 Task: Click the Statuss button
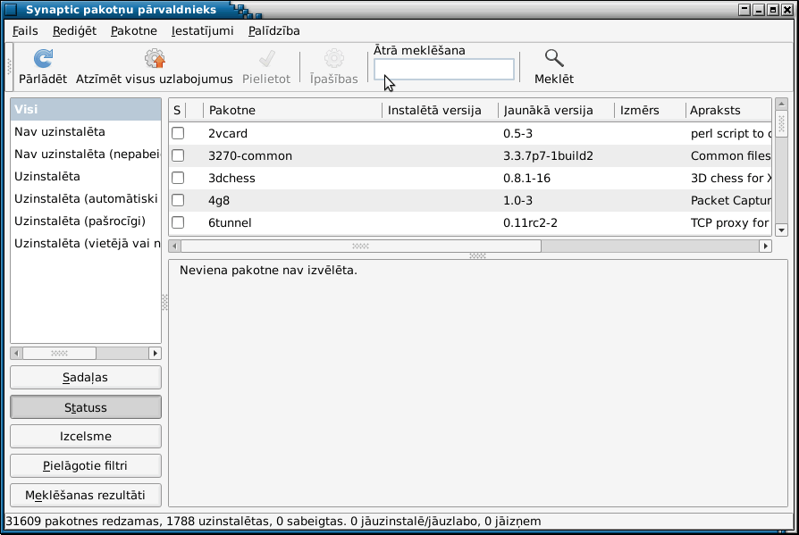(86, 407)
